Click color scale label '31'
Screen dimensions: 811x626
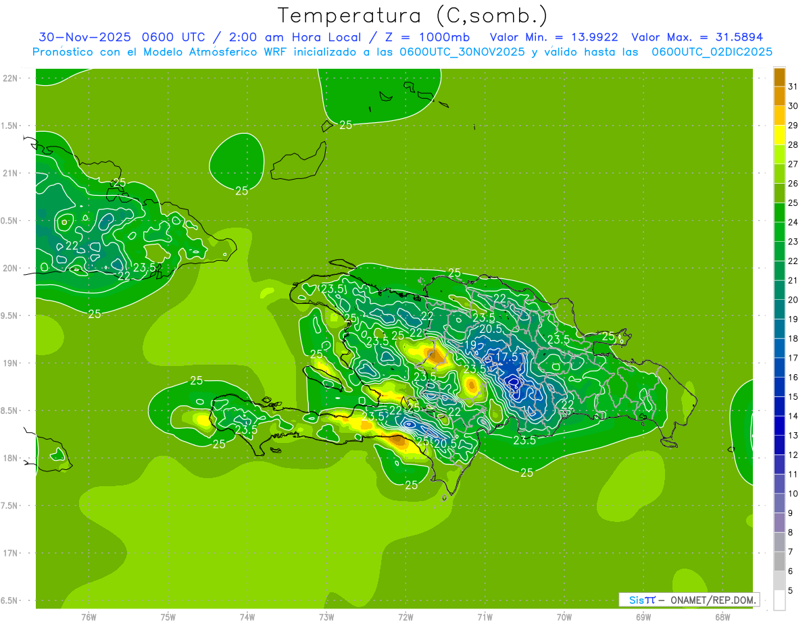793,86
